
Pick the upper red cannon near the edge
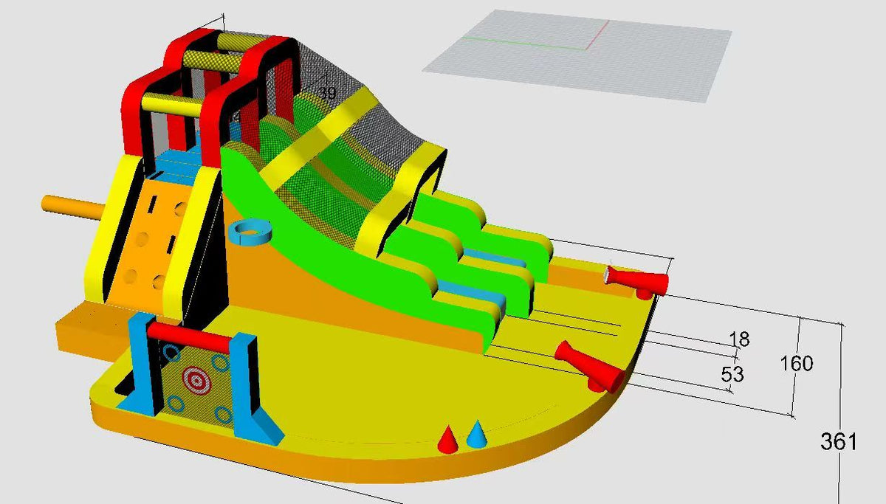tap(636, 280)
